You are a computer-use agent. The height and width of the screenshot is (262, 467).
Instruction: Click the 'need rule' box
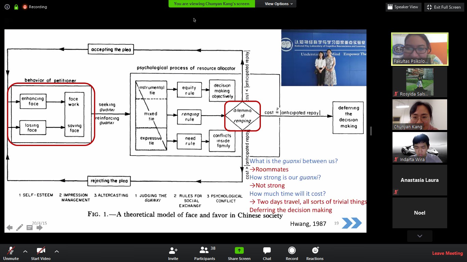[190, 141]
